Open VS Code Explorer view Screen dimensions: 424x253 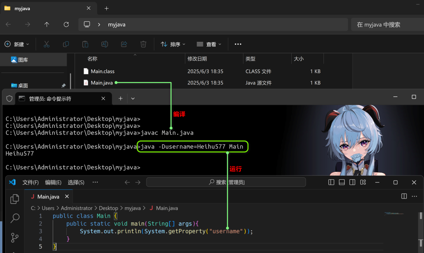point(15,199)
